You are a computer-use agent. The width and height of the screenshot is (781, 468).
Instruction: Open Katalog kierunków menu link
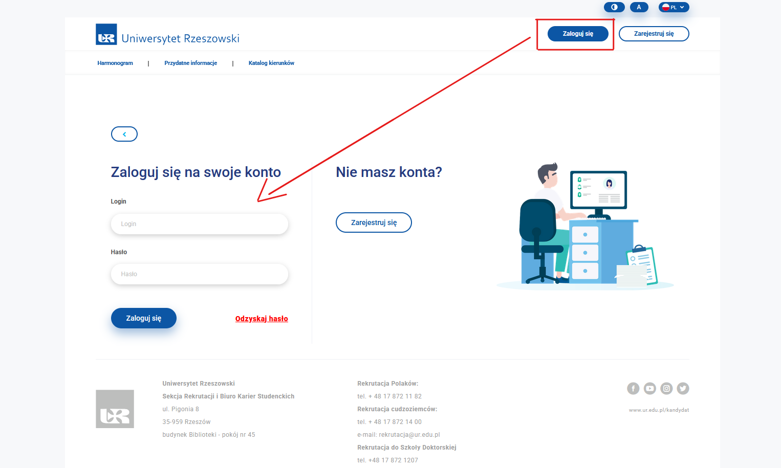pyautogui.click(x=271, y=63)
